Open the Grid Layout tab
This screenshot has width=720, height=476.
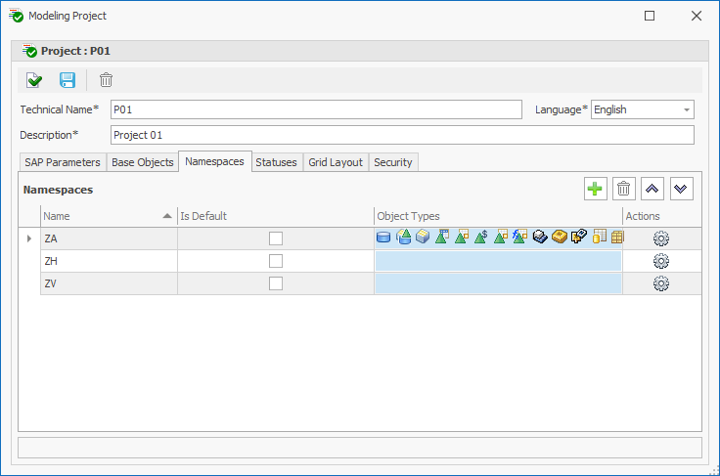[x=336, y=162]
